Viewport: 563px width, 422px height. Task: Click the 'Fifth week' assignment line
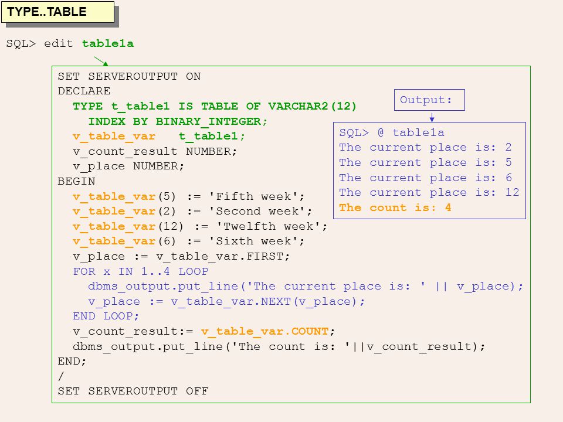tap(188, 197)
